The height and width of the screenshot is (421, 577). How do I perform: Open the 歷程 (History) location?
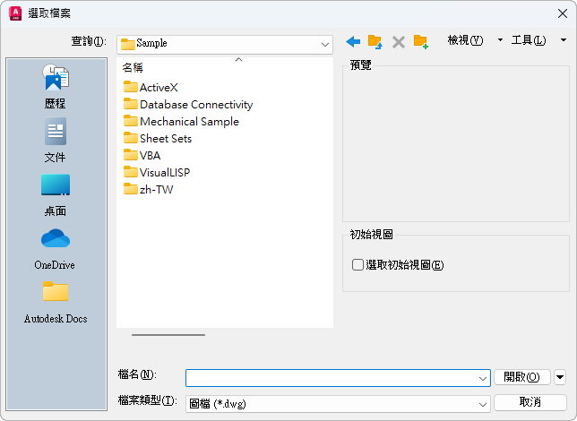(x=56, y=87)
